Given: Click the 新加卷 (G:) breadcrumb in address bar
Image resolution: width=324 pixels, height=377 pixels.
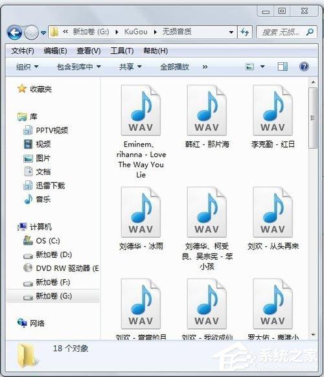Looking at the screenshot, I should point(91,32).
